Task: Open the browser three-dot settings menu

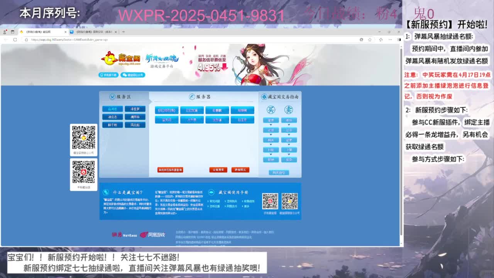Action: pos(391,39)
